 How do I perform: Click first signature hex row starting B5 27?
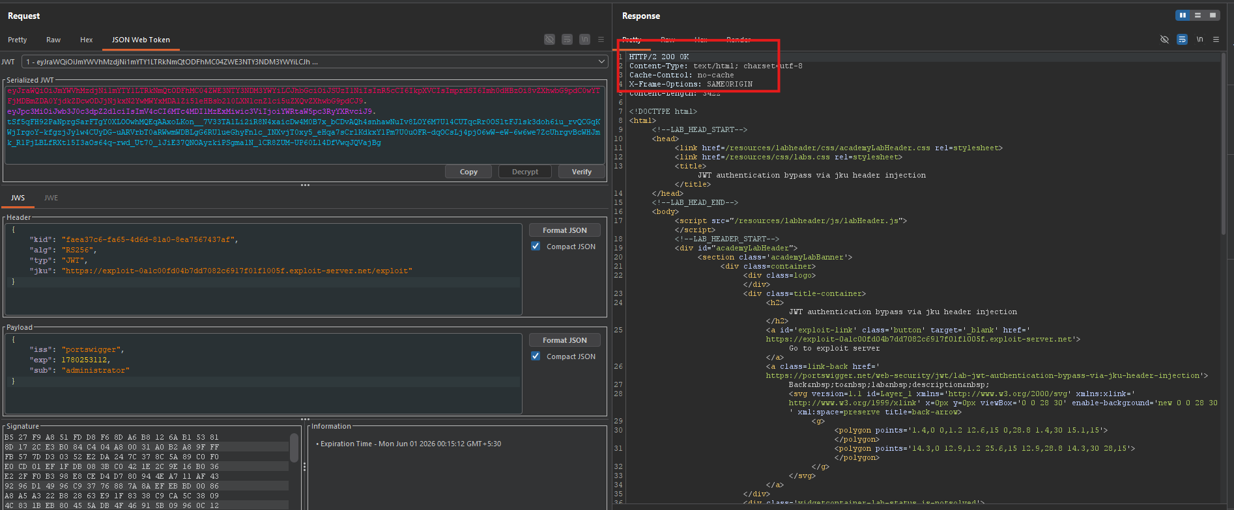tap(111, 437)
